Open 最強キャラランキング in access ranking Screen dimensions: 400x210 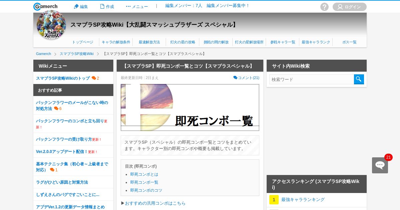pos(303,200)
